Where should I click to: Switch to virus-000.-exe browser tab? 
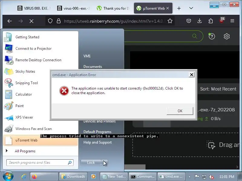click(74, 8)
